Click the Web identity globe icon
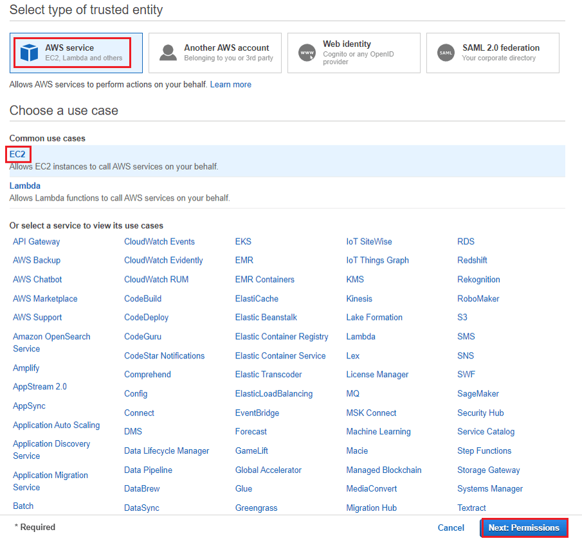This screenshot has width=582, height=541. click(305, 53)
